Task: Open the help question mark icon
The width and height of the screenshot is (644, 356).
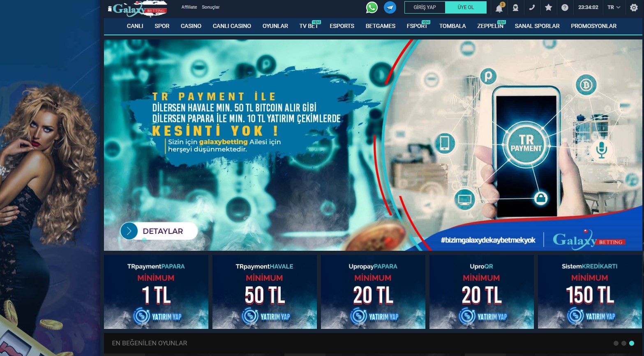Action: pyautogui.click(x=565, y=7)
